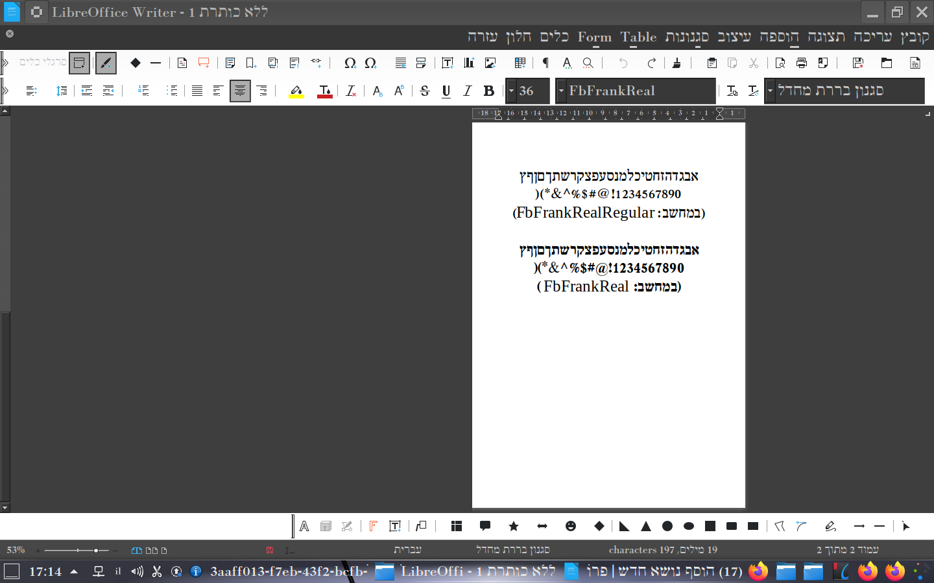934x583 pixels.
Task: Insert a special character with the Omega icon
Action: click(350, 63)
